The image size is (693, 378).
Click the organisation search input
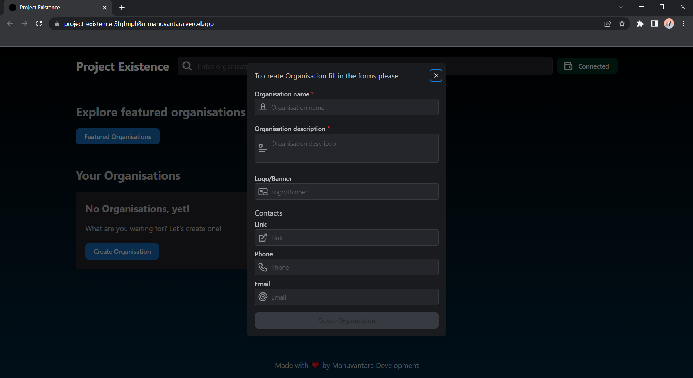click(x=365, y=66)
